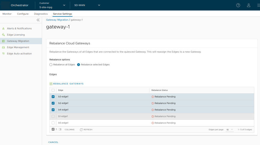Click the Edge Management sidebar icon
This screenshot has height=145, width=260.
click(3, 47)
